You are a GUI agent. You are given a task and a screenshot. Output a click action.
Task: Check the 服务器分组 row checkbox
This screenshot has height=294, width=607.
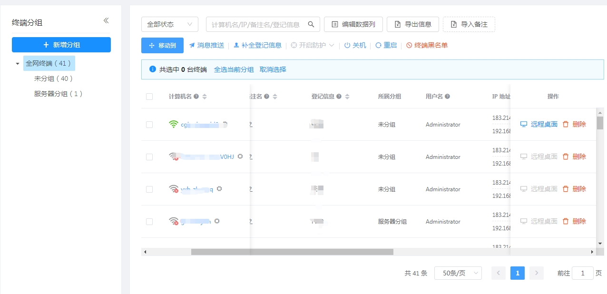(x=149, y=222)
